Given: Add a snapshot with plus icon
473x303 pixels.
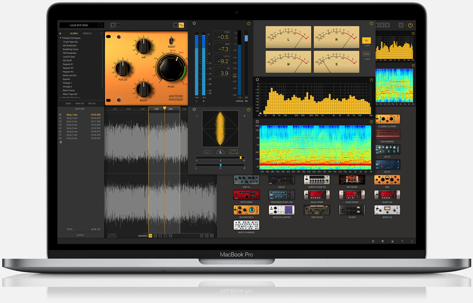Looking at the screenshot, I should 156,236.
